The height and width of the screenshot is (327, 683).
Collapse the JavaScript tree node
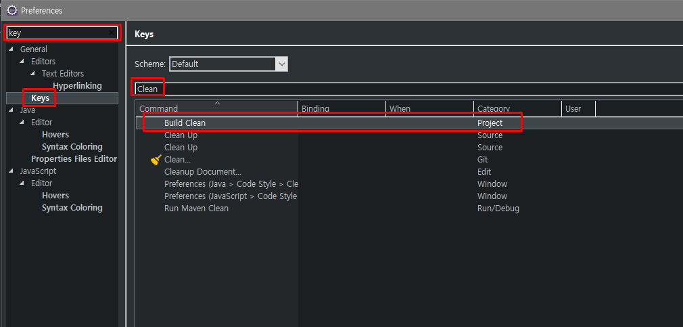(x=11, y=171)
